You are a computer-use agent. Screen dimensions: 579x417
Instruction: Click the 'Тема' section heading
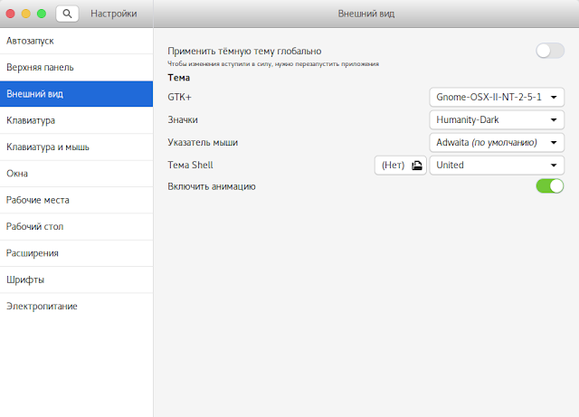pos(179,78)
